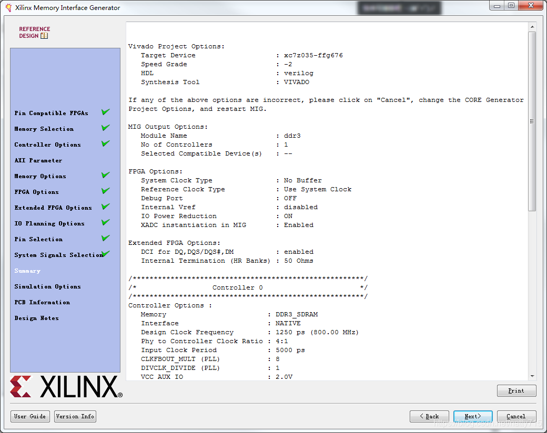
Task: Click the lightbulb app icon in title bar
Action: (8, 7)
